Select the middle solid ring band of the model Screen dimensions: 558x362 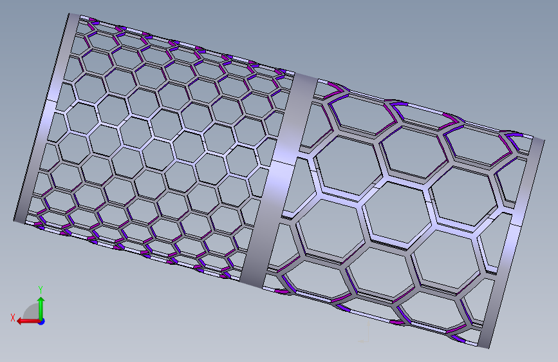[279, 180]
